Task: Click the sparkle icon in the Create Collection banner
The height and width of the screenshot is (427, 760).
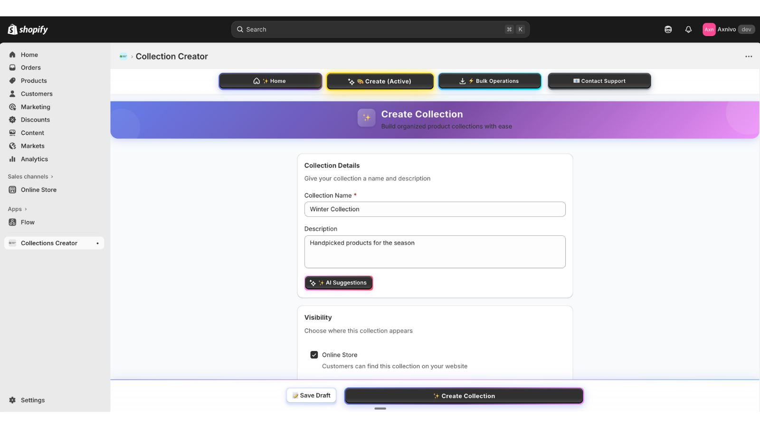Action: pos(366,118)
